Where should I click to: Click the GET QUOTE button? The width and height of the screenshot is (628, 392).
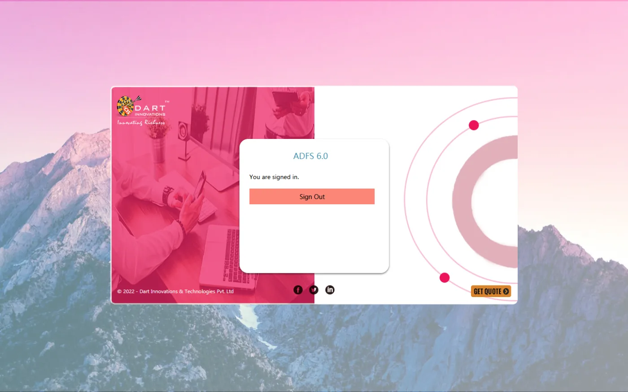click(x=491, y=291)
